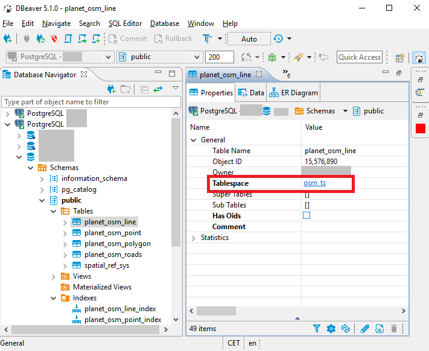This screenshot has width=429, height=351.
Task: Collapse the General properties section
Action: click(194, 141)
